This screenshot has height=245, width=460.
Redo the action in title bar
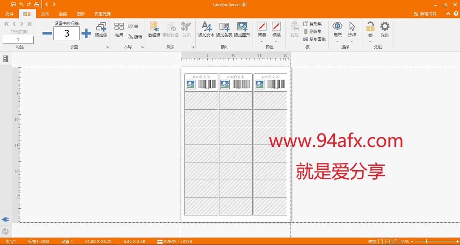click(x=29, y=4)
